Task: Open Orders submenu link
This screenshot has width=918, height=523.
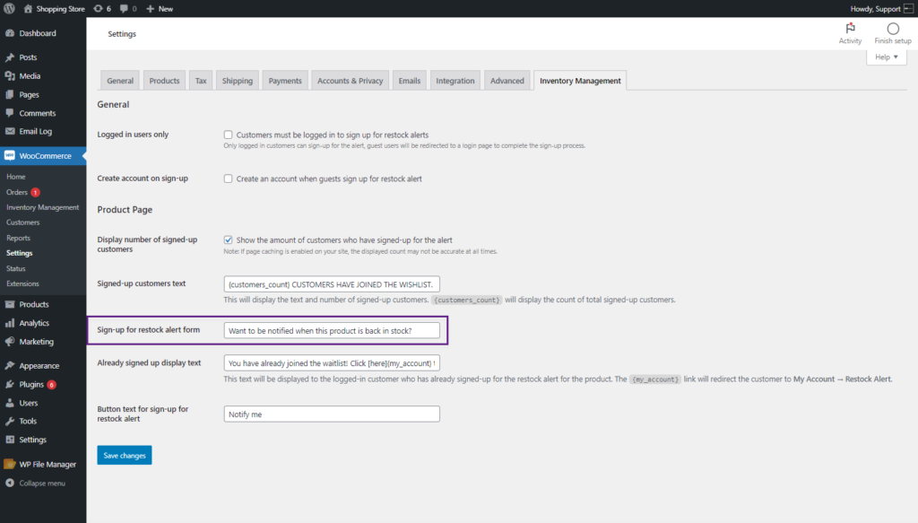Action: [x=17, y=192]
